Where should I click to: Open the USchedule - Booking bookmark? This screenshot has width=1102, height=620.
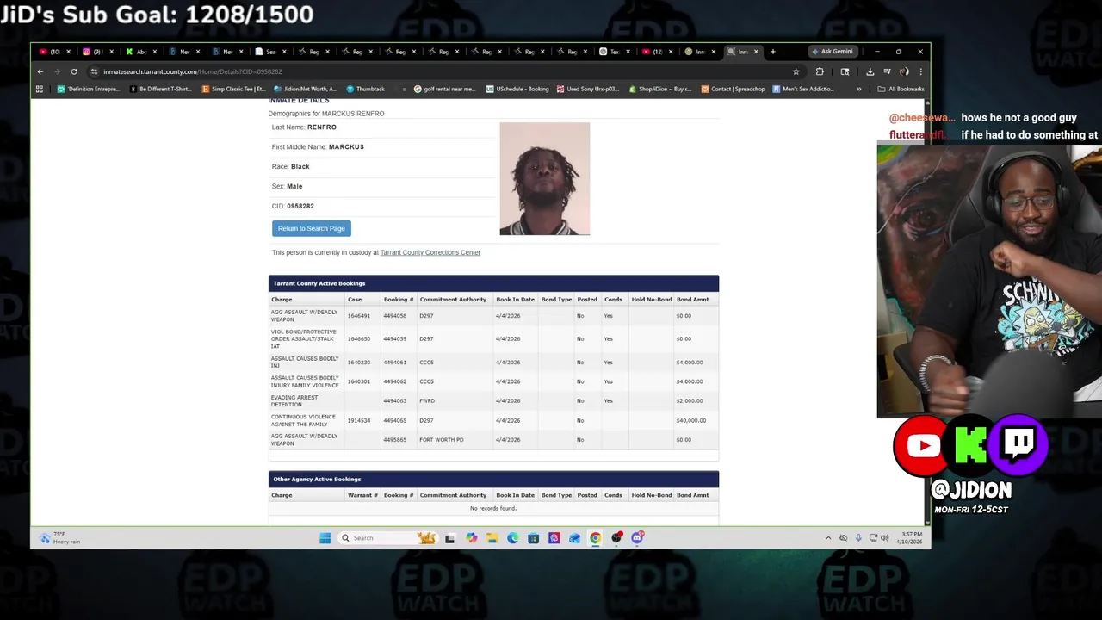517,89
